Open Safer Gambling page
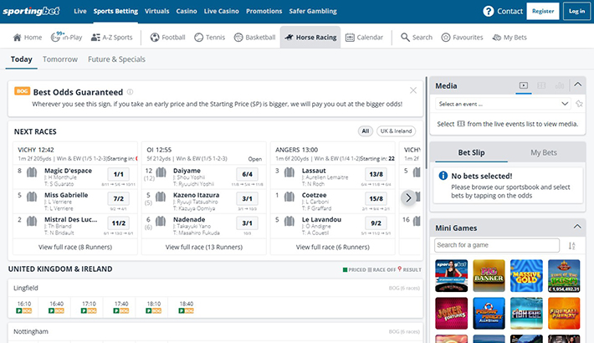This screenshot has width=594, height=343. pos(313,12)
